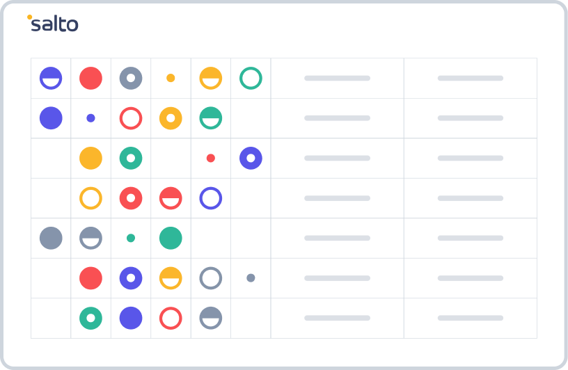Click the Salto logo
The image size is (568, 370).
click(53, 24)
